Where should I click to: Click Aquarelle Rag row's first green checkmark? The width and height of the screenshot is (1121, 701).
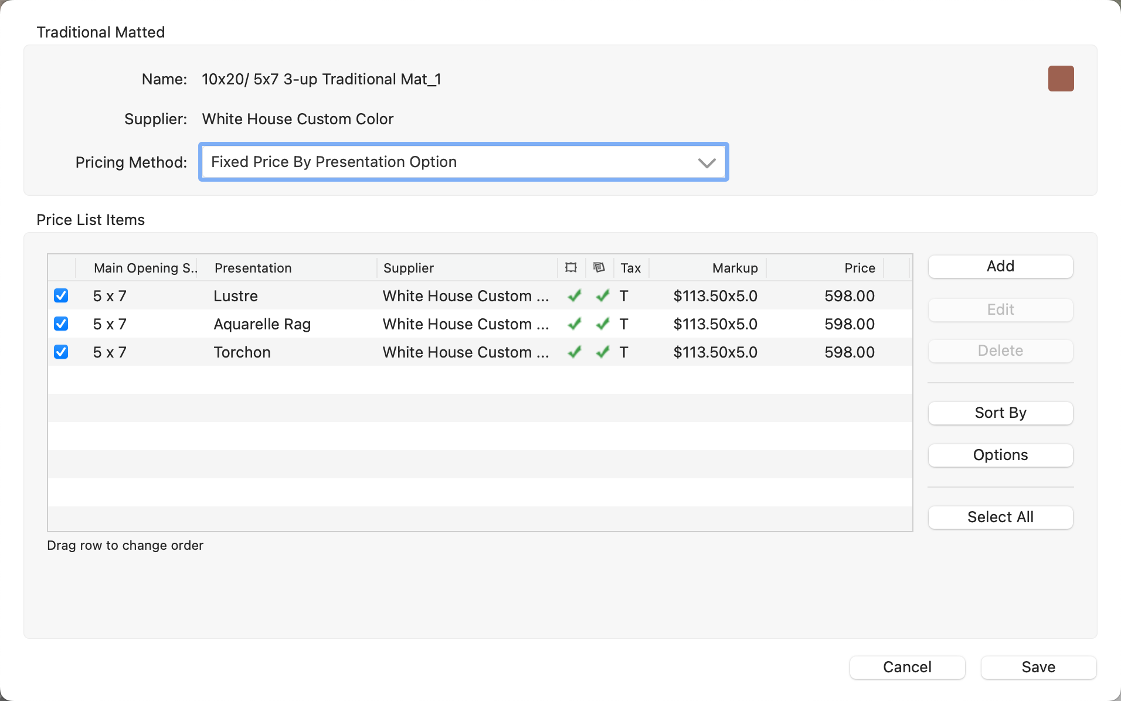pos(574,324)
